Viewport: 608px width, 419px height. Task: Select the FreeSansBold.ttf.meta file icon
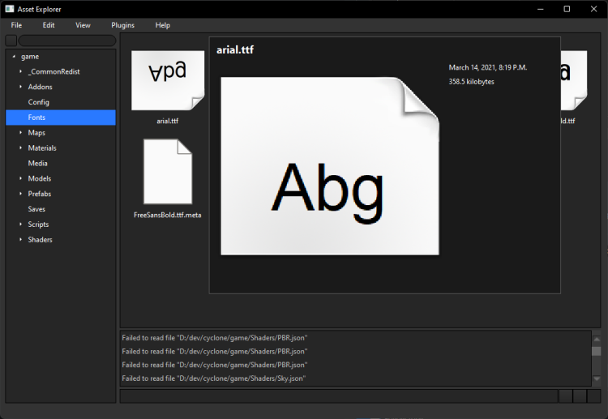(167, 171)
